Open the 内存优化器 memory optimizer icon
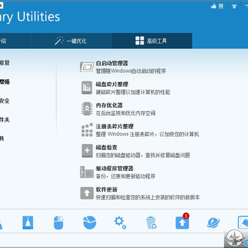Viewport: 248px width, 248px height. (87, 109)
